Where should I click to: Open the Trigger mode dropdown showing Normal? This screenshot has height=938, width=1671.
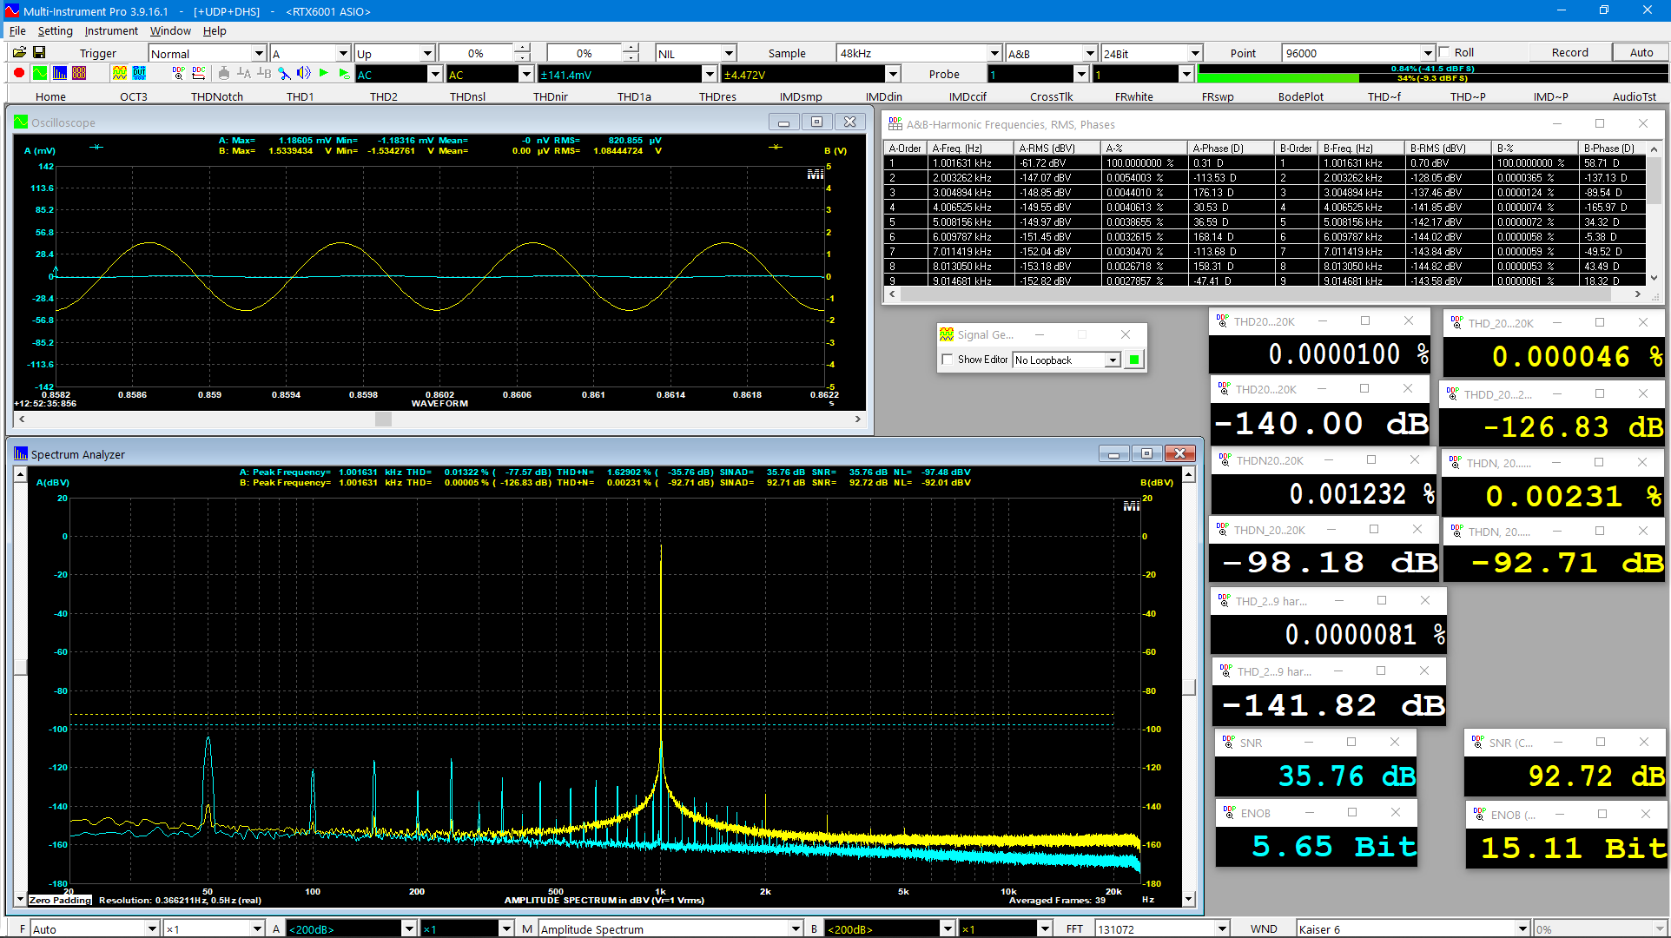258,53
